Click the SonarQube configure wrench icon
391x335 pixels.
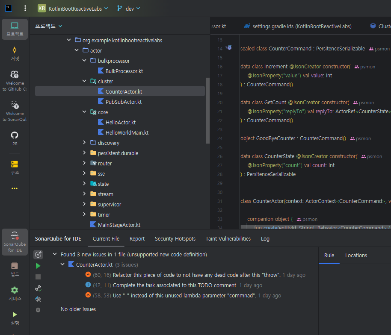click(x=38, y=299)
